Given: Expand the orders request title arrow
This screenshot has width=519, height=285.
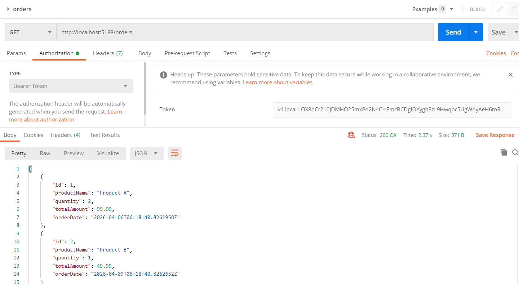Looking at the screenshot, I should coord(8,9).
